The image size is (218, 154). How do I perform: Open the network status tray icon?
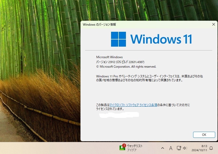(x=179, y=148)
